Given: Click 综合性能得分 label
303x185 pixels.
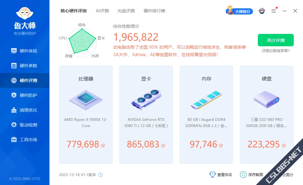Looking at the screenshot, I should [126, 26].
